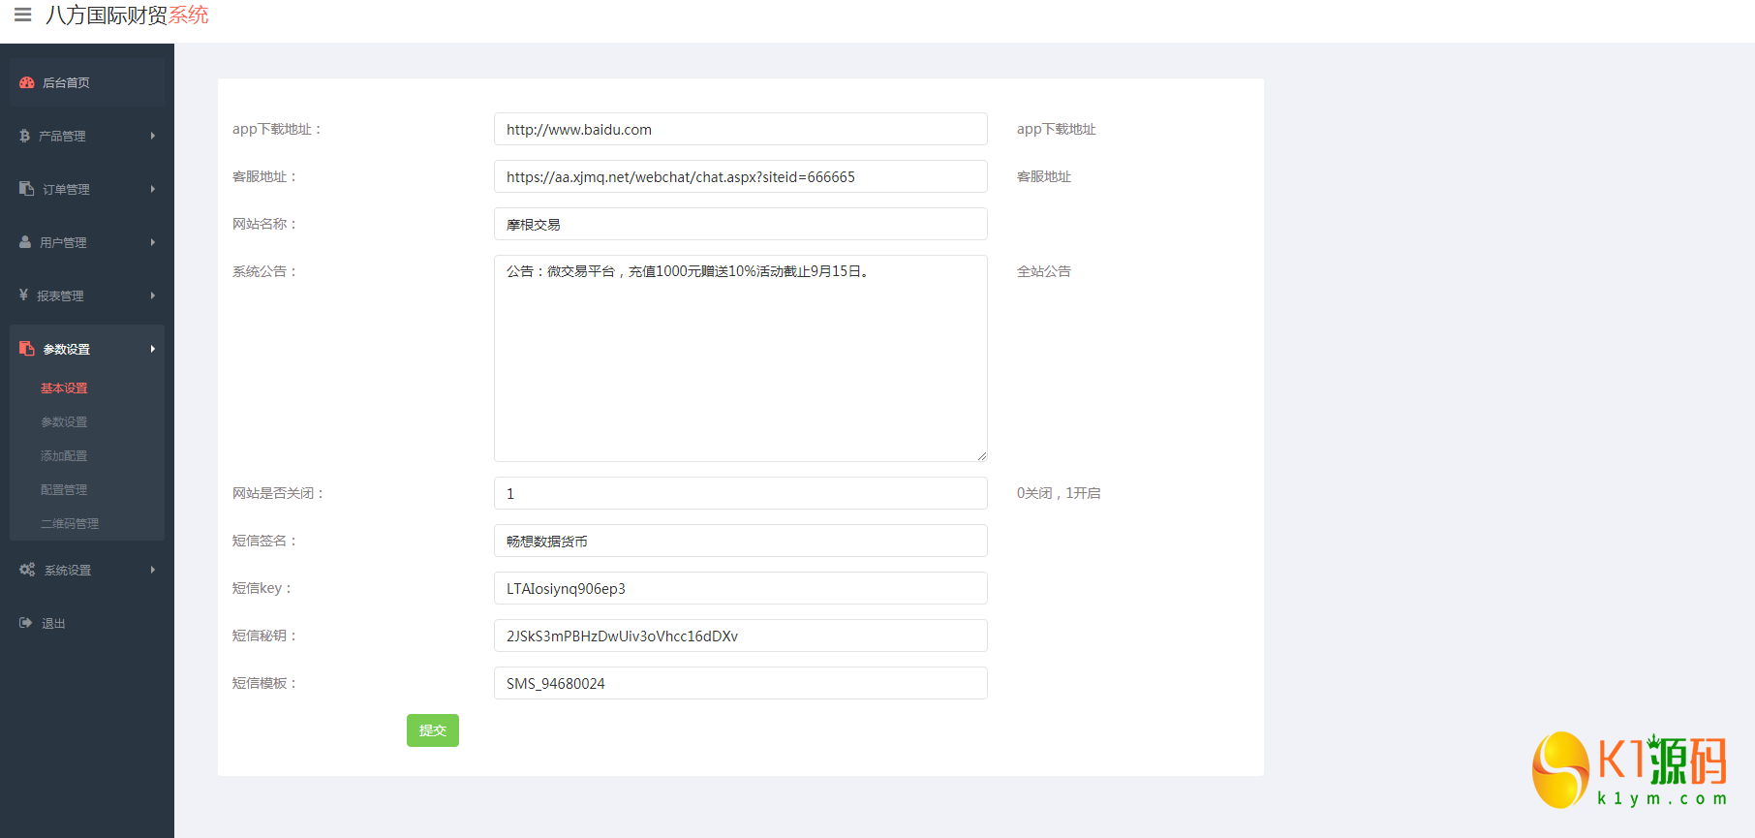Open the 用户管理 menu label

(63, 243)
